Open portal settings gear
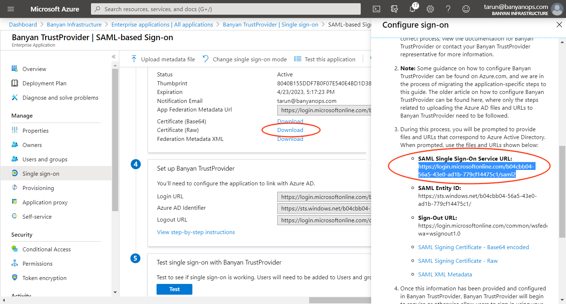 pyautogui.click(x=430, y=9)
